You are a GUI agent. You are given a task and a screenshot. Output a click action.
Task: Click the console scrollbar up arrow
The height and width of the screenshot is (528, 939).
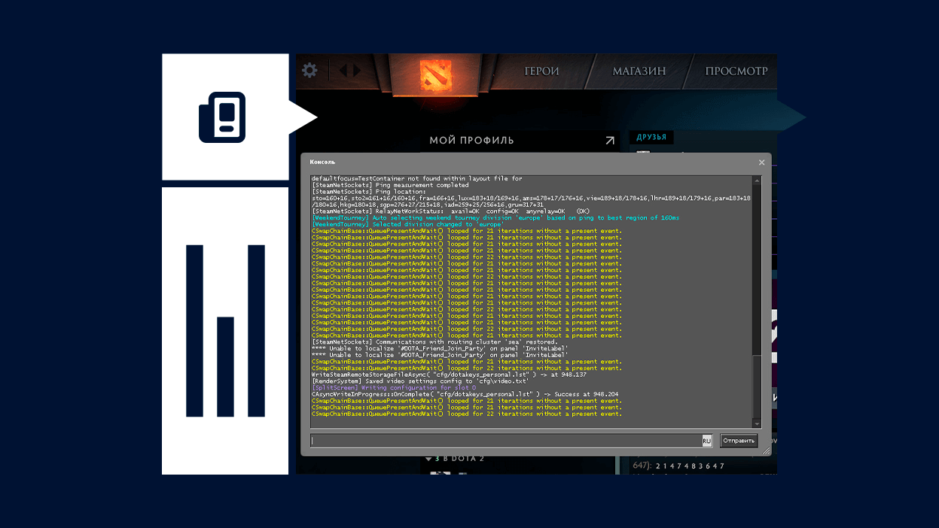[x=757, y=180]
